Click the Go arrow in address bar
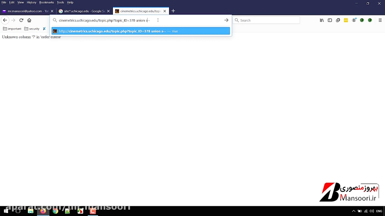The image size is (385, 216). [x=226, y=20]
